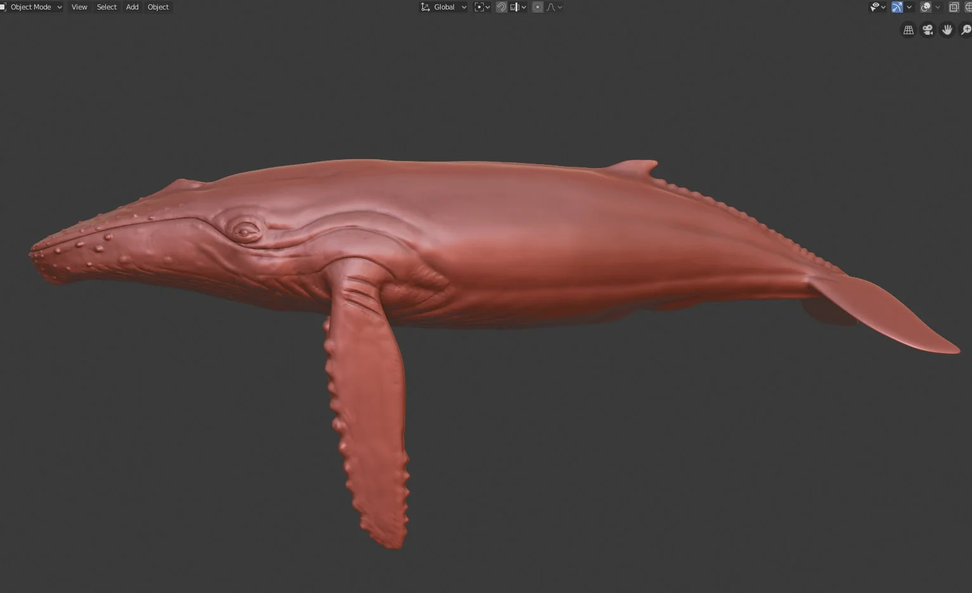Click the zoom magnifier icon

[x=966, y=29]
